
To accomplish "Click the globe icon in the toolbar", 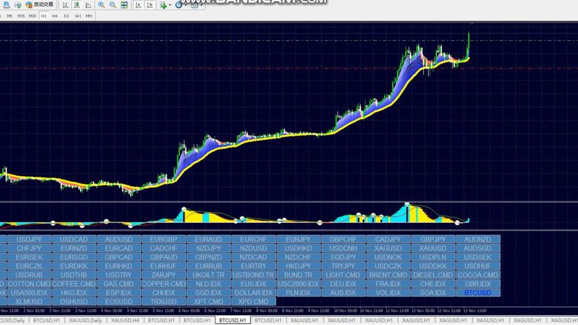I will pos(18,5).
